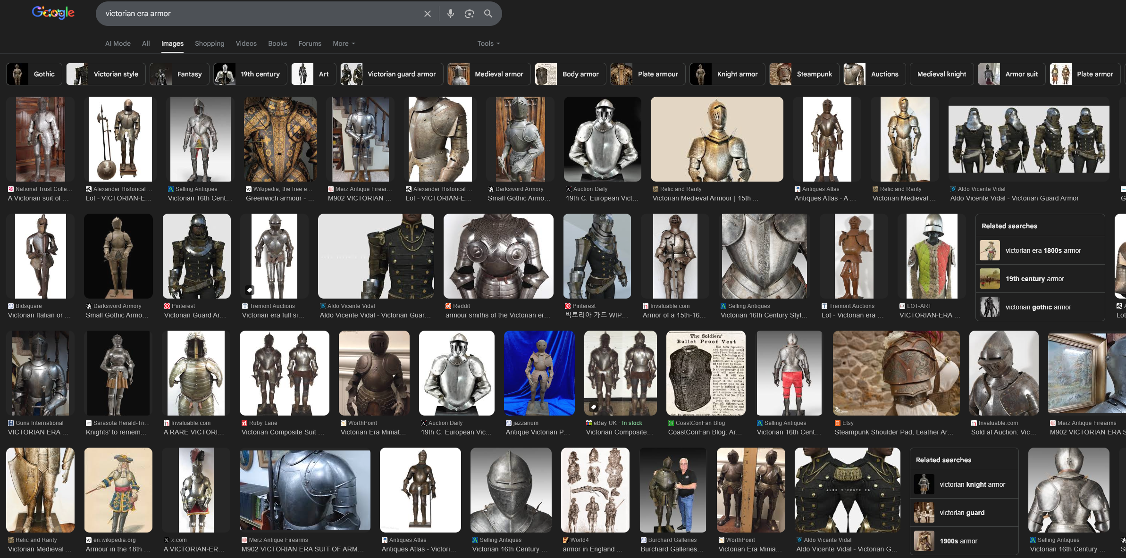Open AI Mode tab
1126x558 pixels.
point(118,43)
